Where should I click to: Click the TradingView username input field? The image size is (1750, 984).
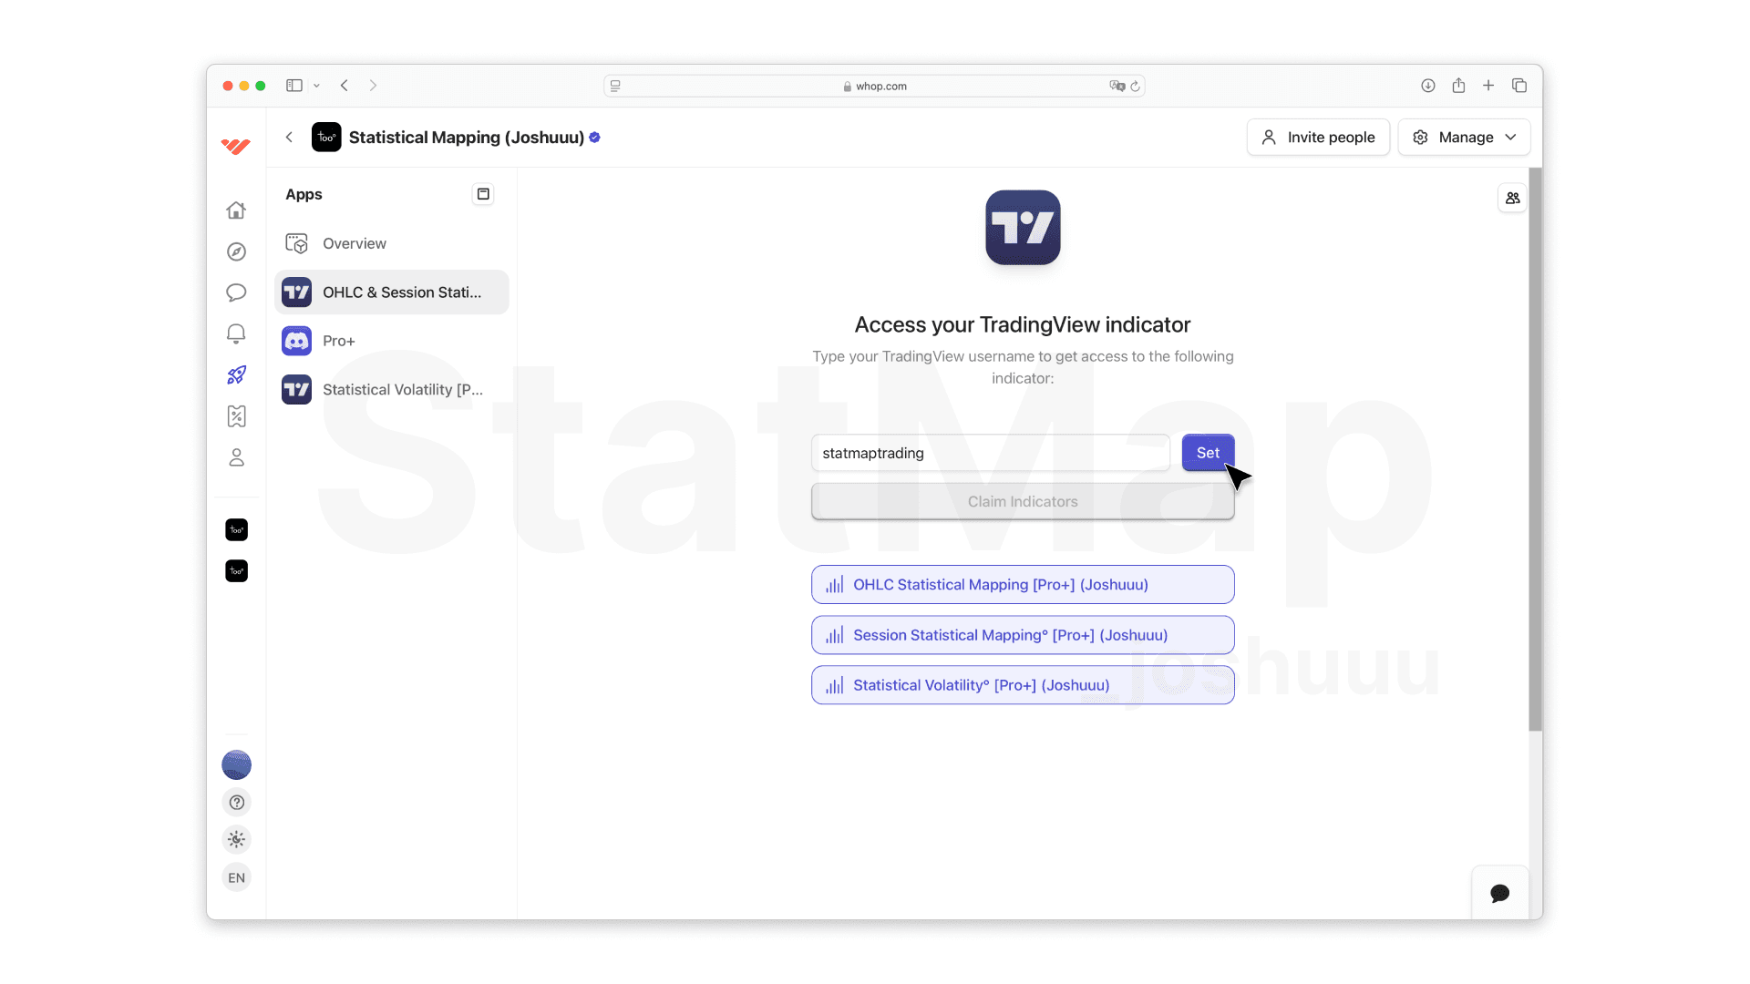click(990, 453)
